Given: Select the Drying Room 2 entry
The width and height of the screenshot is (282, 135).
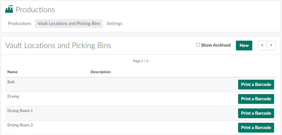Looking at the screenshot, I should 20,125.
